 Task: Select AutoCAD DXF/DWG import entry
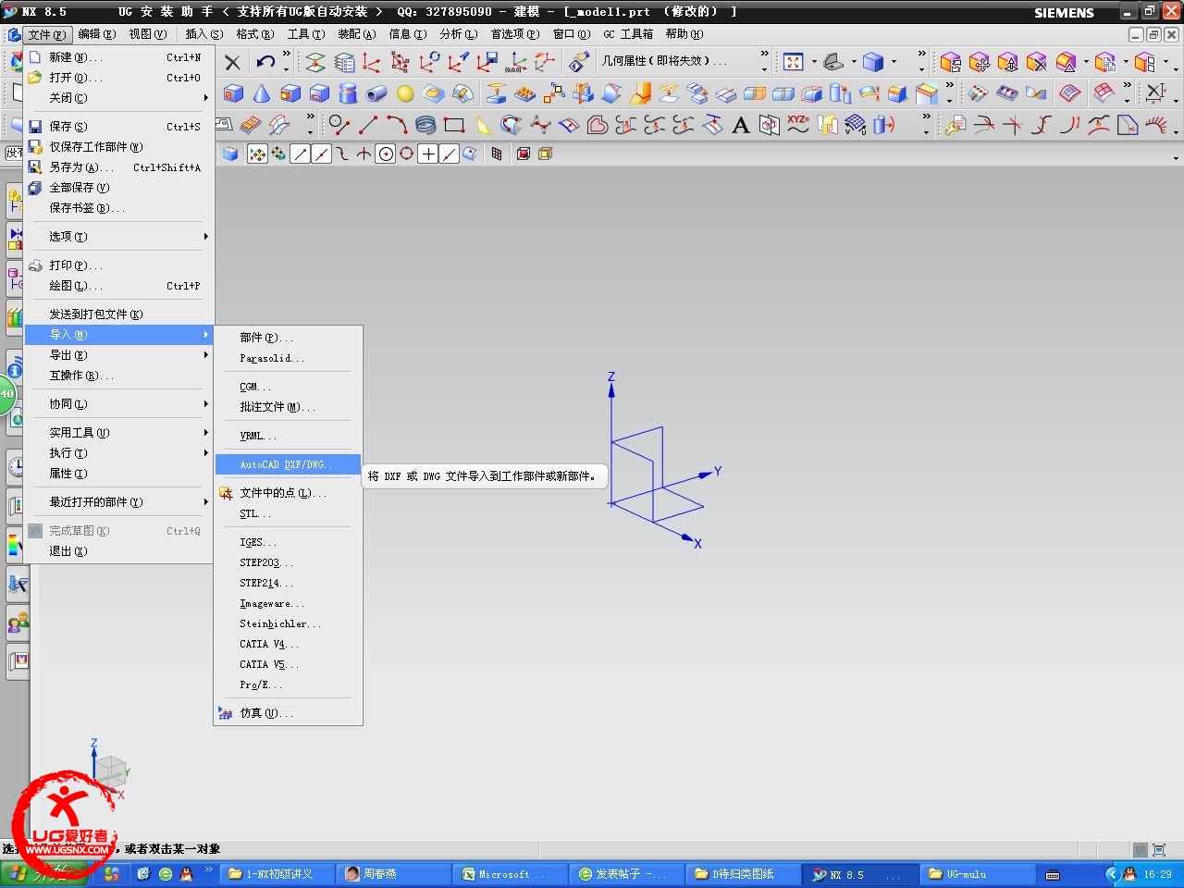pos(288,464)
